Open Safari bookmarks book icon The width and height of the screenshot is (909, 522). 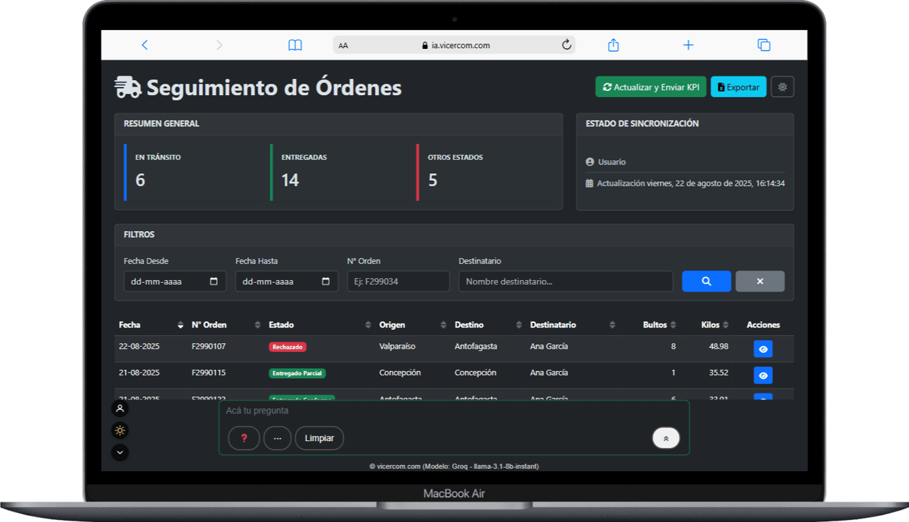point(295,45)
